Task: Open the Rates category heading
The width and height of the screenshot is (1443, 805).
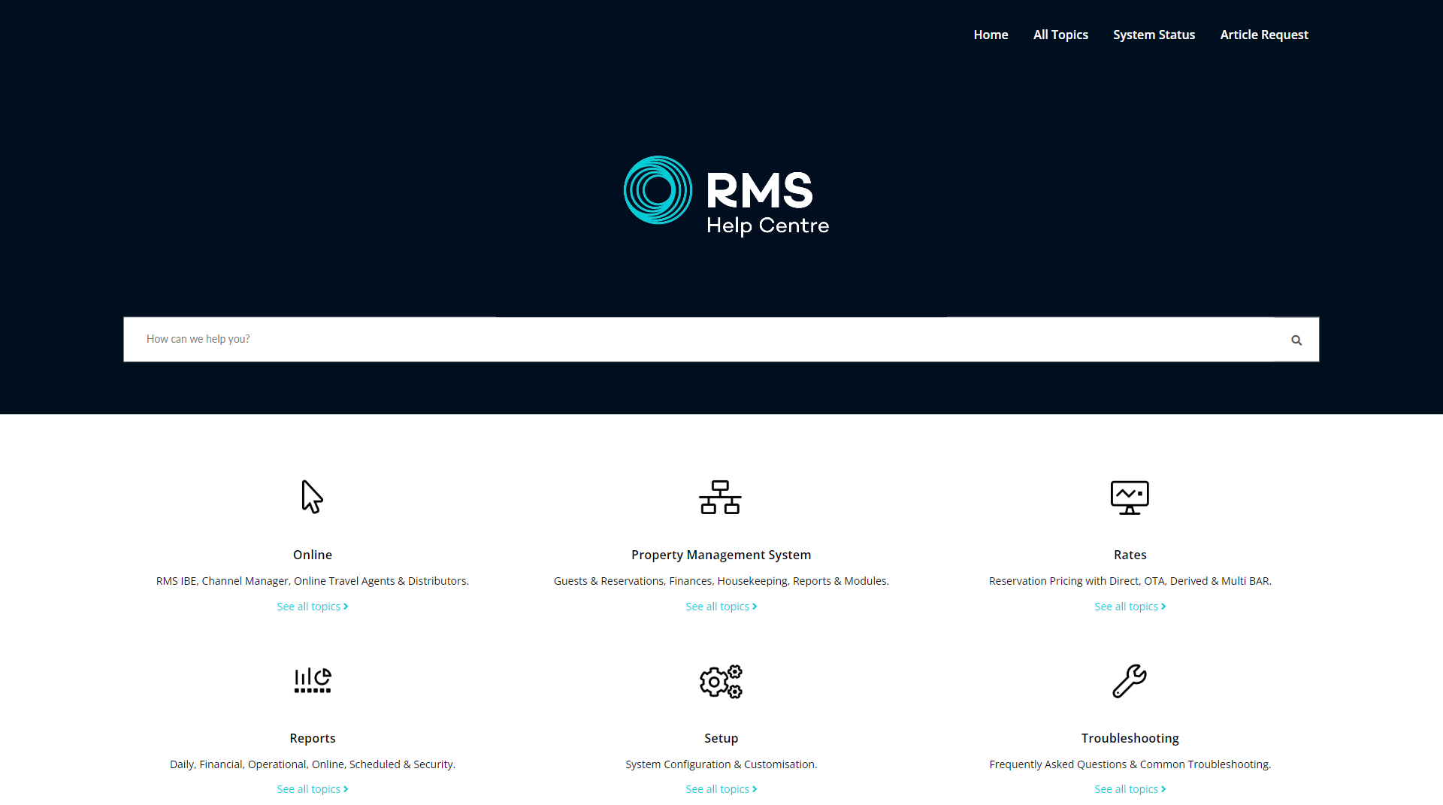Action: (1130, 555)
